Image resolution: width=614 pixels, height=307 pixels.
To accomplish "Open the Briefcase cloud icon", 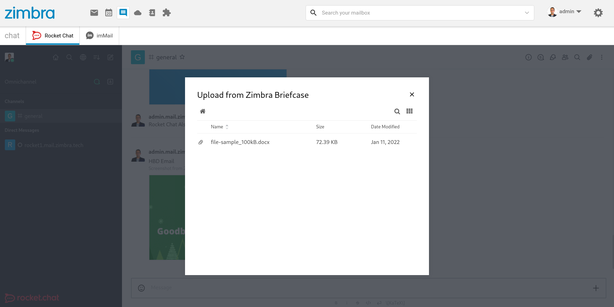I will (138, 13).
